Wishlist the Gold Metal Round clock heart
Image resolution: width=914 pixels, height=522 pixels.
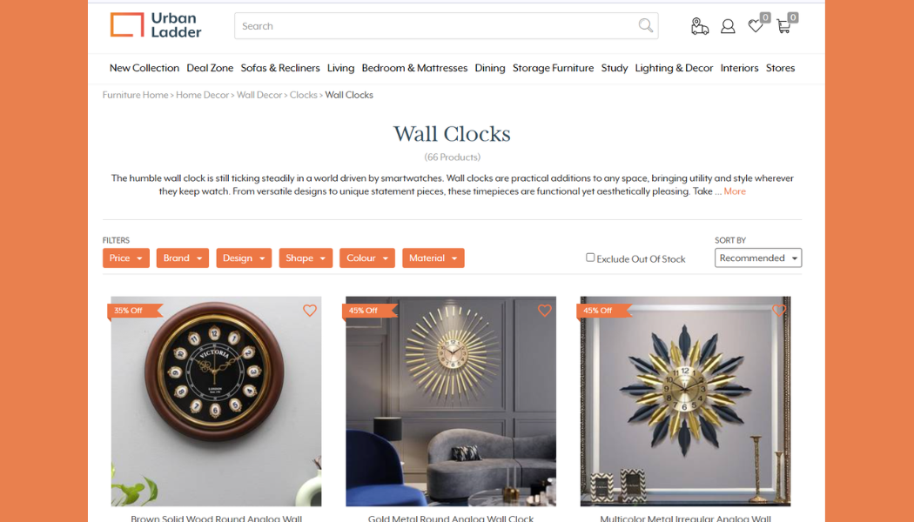point(544,311)
